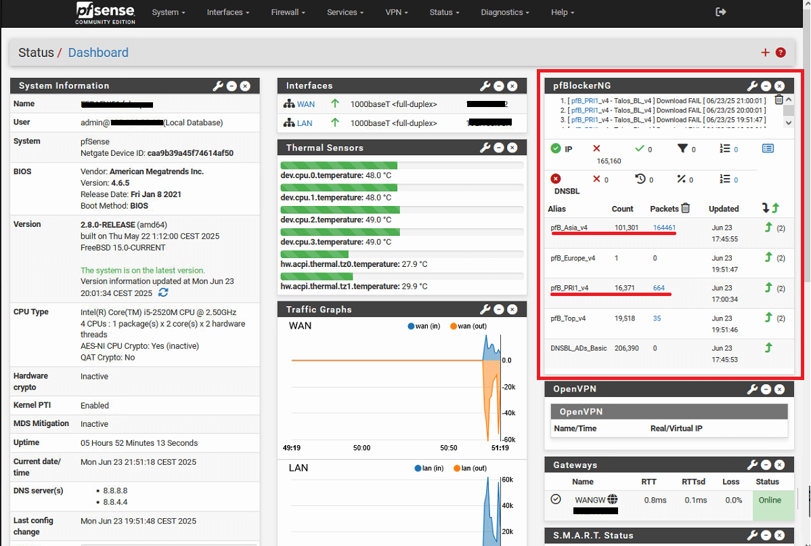Open the Status menu
This screenshot has width=811, height=546.
[x=444, y=12]
